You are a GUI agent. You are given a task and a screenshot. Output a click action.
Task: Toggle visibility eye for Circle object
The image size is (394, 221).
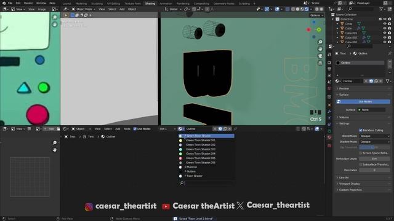(x=384, y=24)
